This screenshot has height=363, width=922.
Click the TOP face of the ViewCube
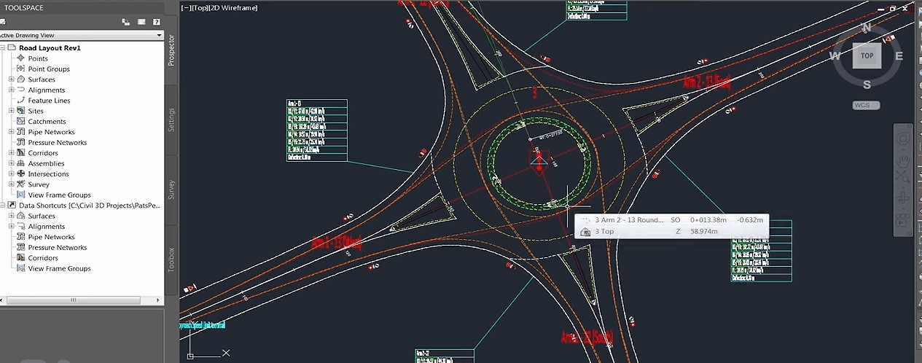[x=867, y=55]
